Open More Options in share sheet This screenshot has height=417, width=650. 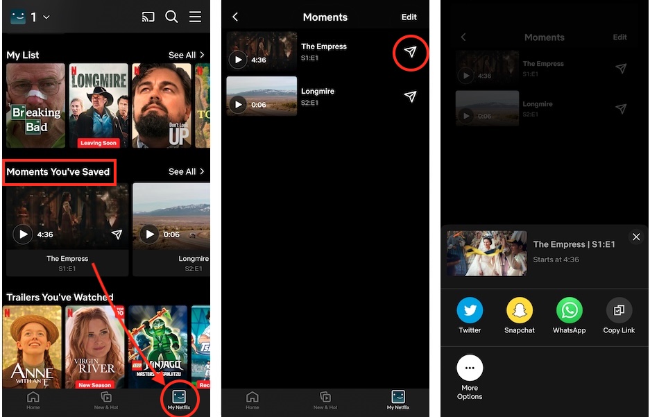tap(470, 377)
